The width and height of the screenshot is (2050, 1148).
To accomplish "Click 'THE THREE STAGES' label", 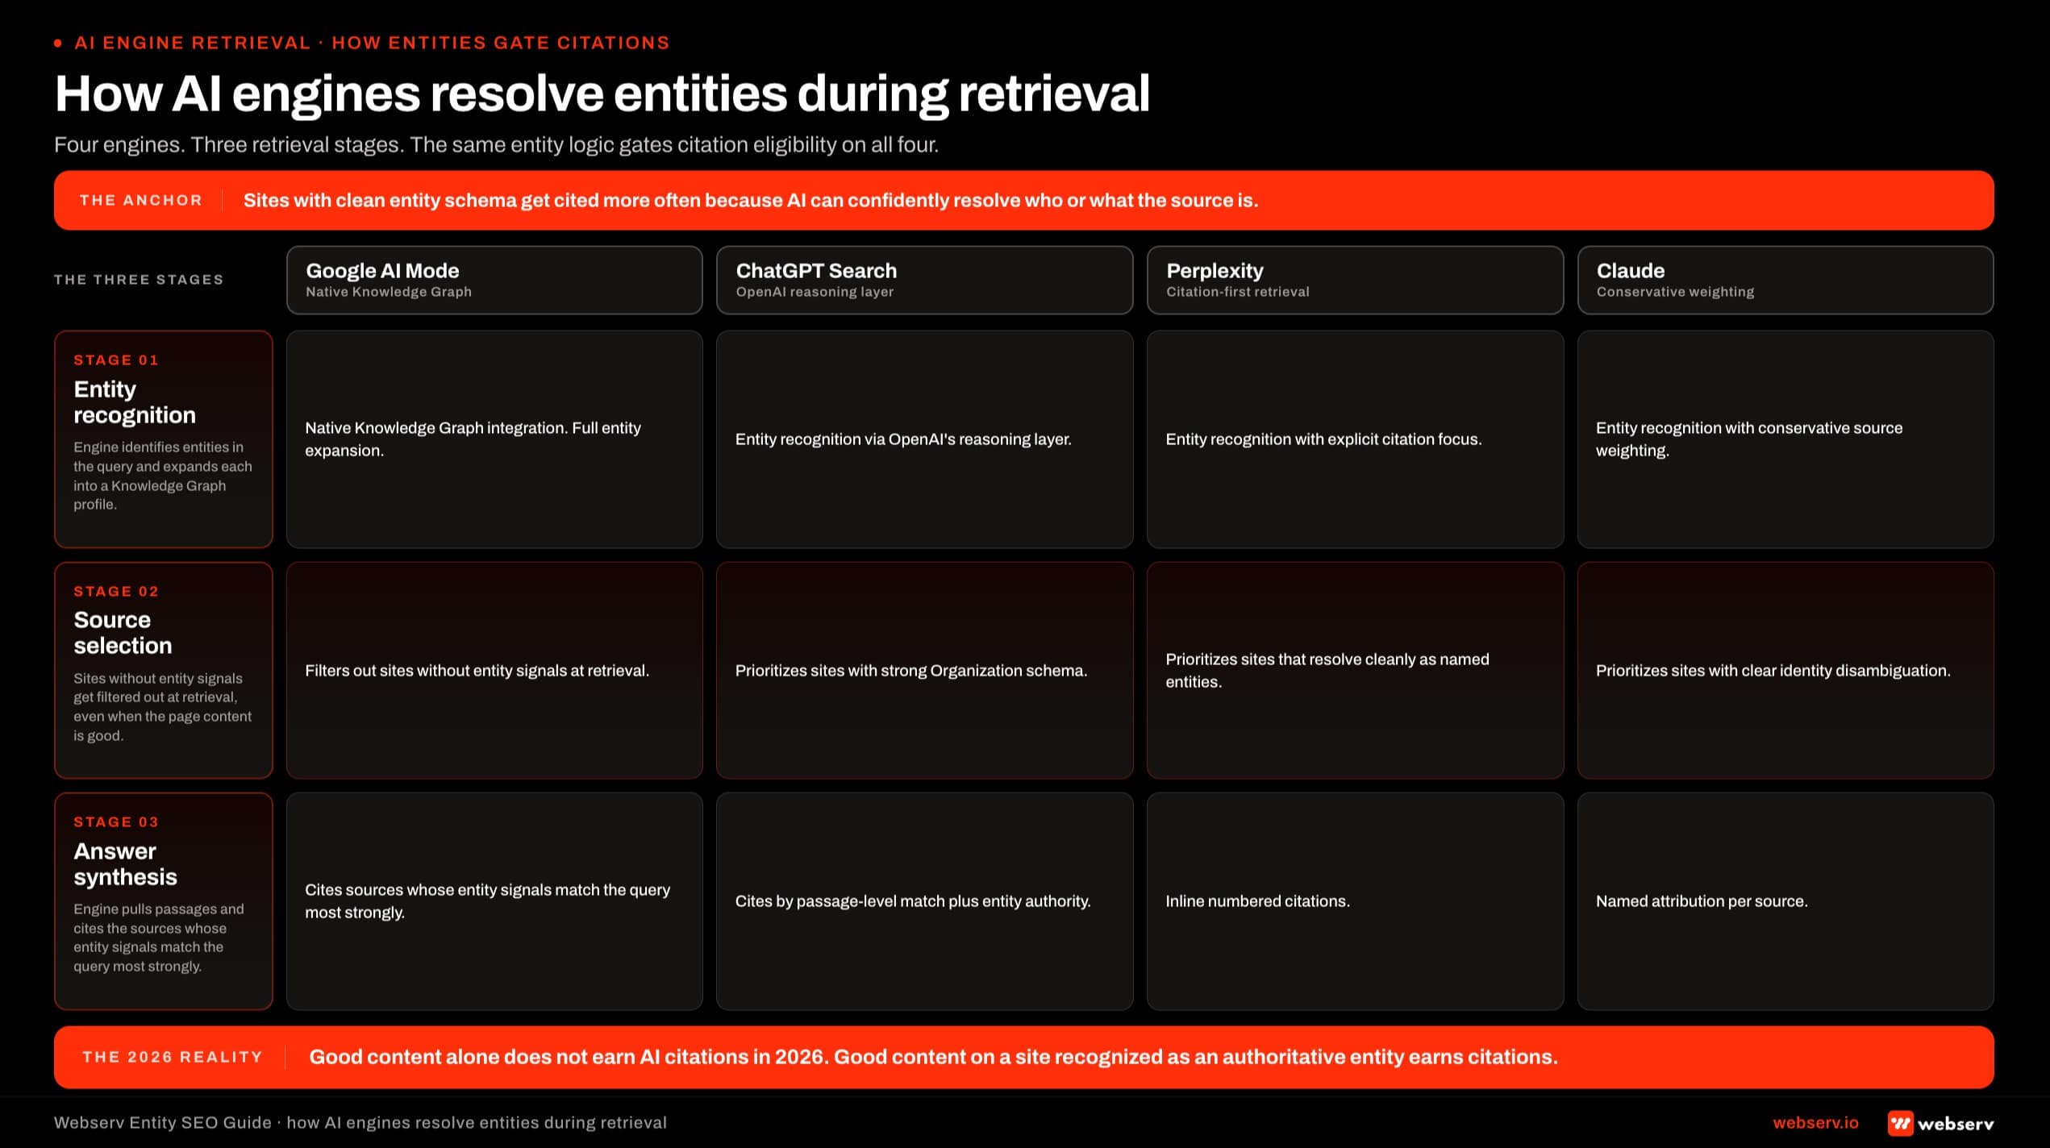I will (x=139, y=280).
